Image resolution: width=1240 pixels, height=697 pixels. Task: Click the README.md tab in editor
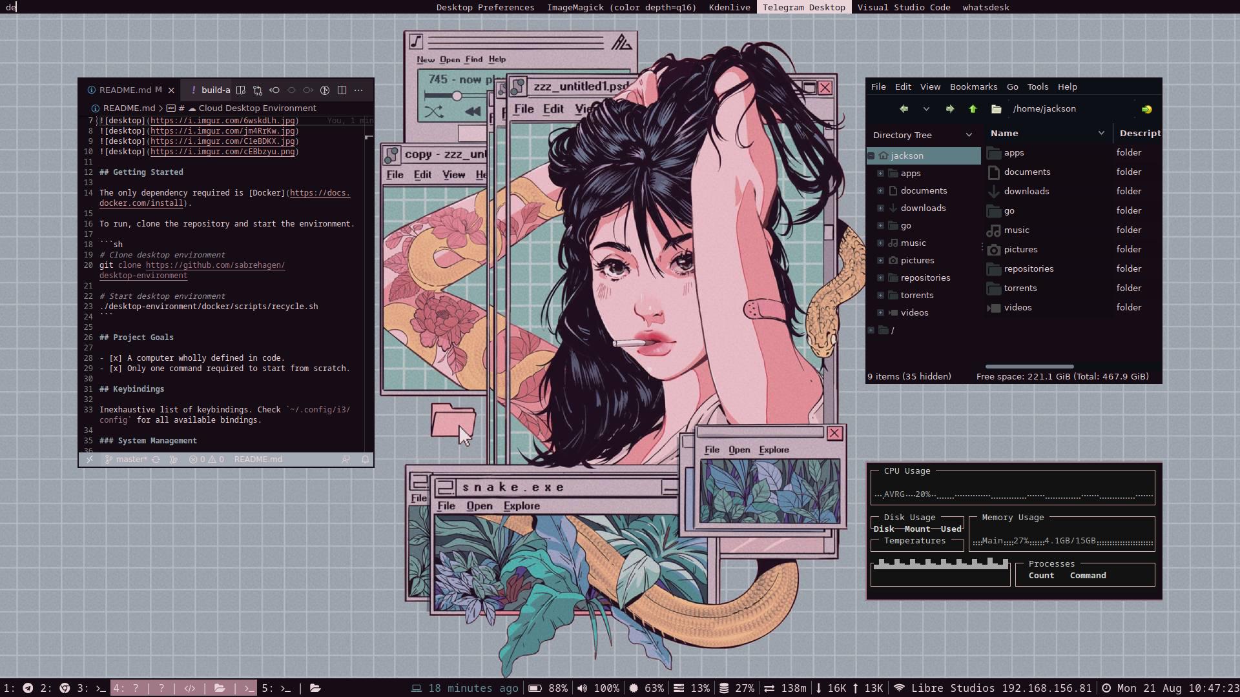[x=125, y=89]
